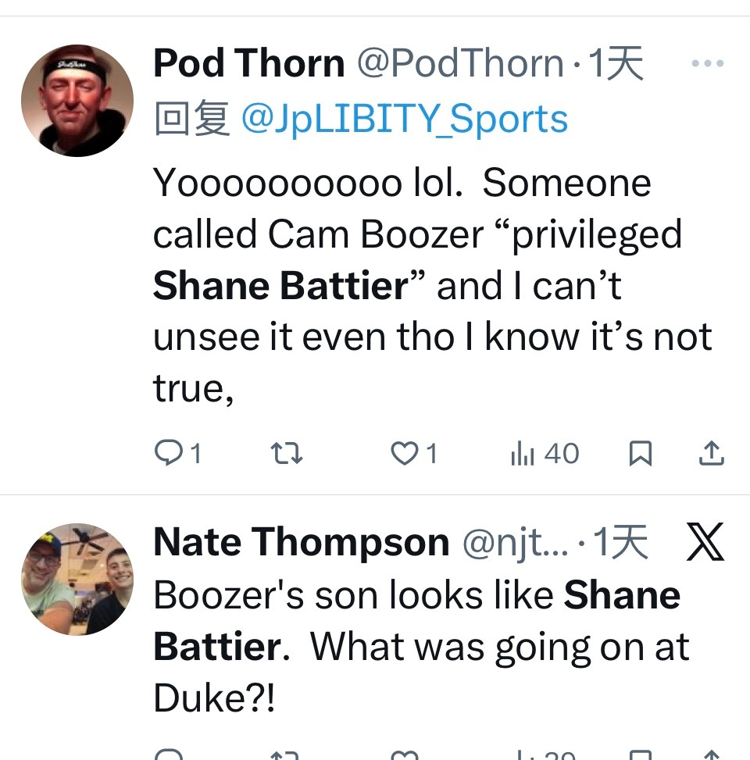Image resolution: width=750 pixels, height=760 pixels.
Task: Share Pod Thorn's tweet
Action: (x=710, y=454)
